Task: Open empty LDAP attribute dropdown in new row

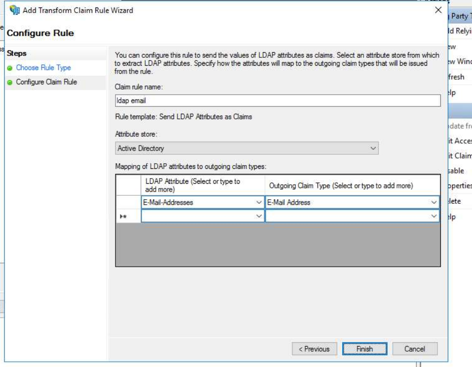Action: point(259,216)
